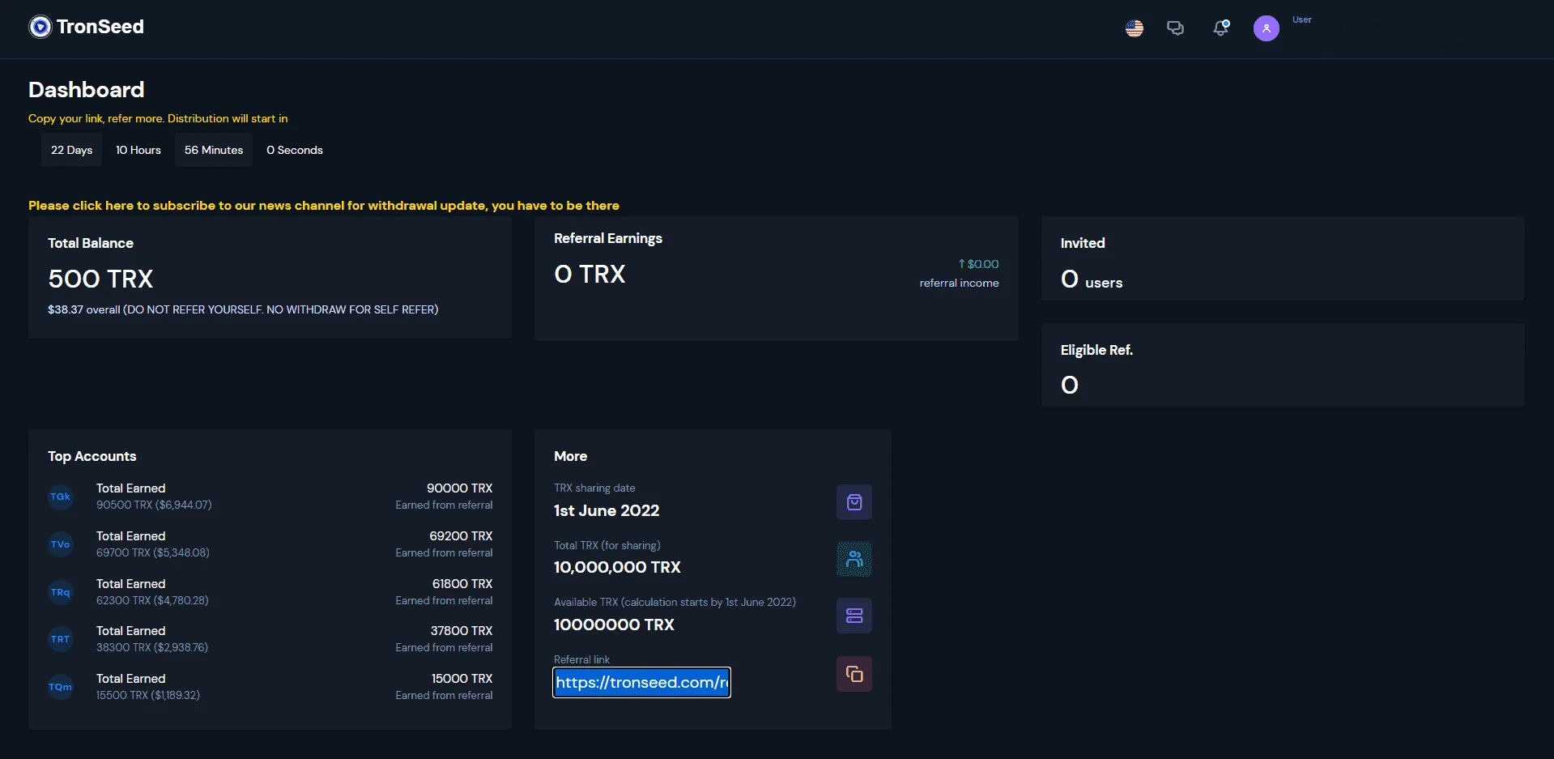Click the $38.37 overall balance note
This screenshot has width=1554, height=759.
(x=243, y=309)
